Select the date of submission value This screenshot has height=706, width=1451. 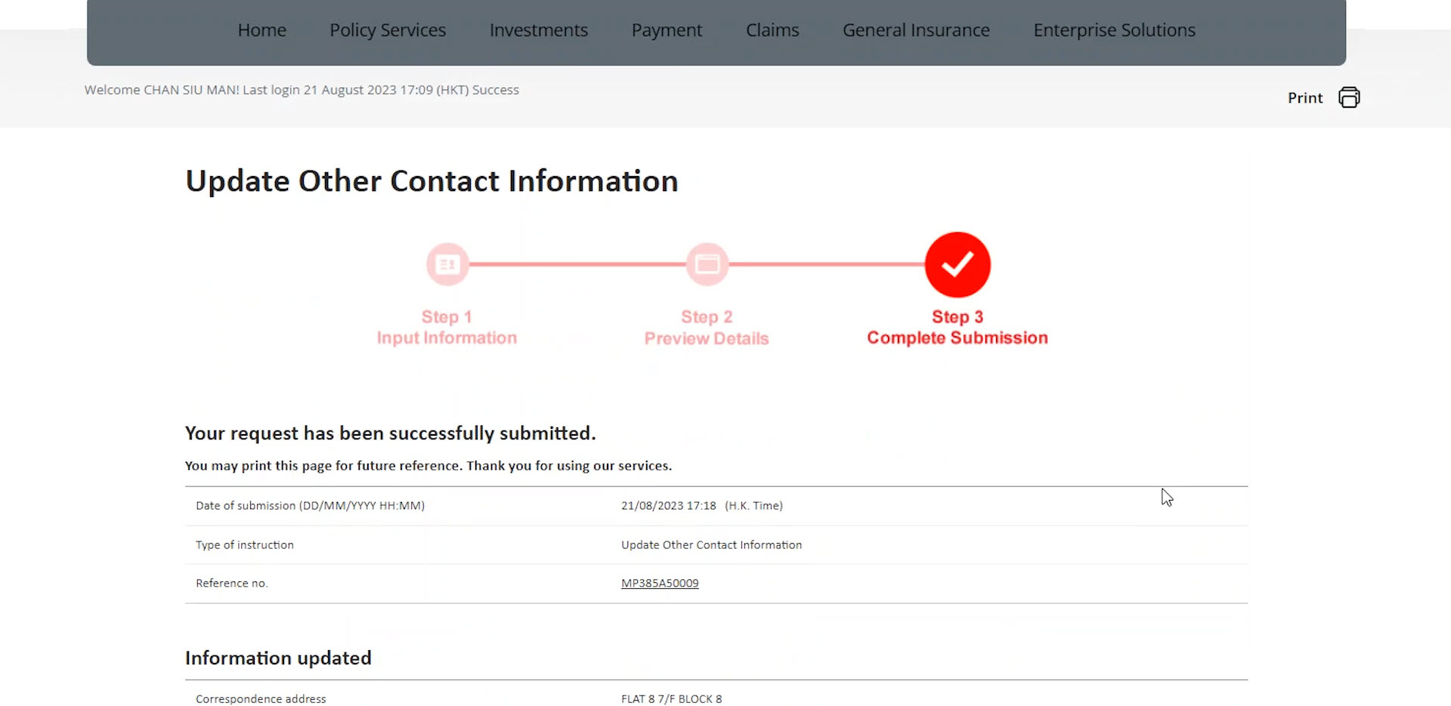point(701,505)
